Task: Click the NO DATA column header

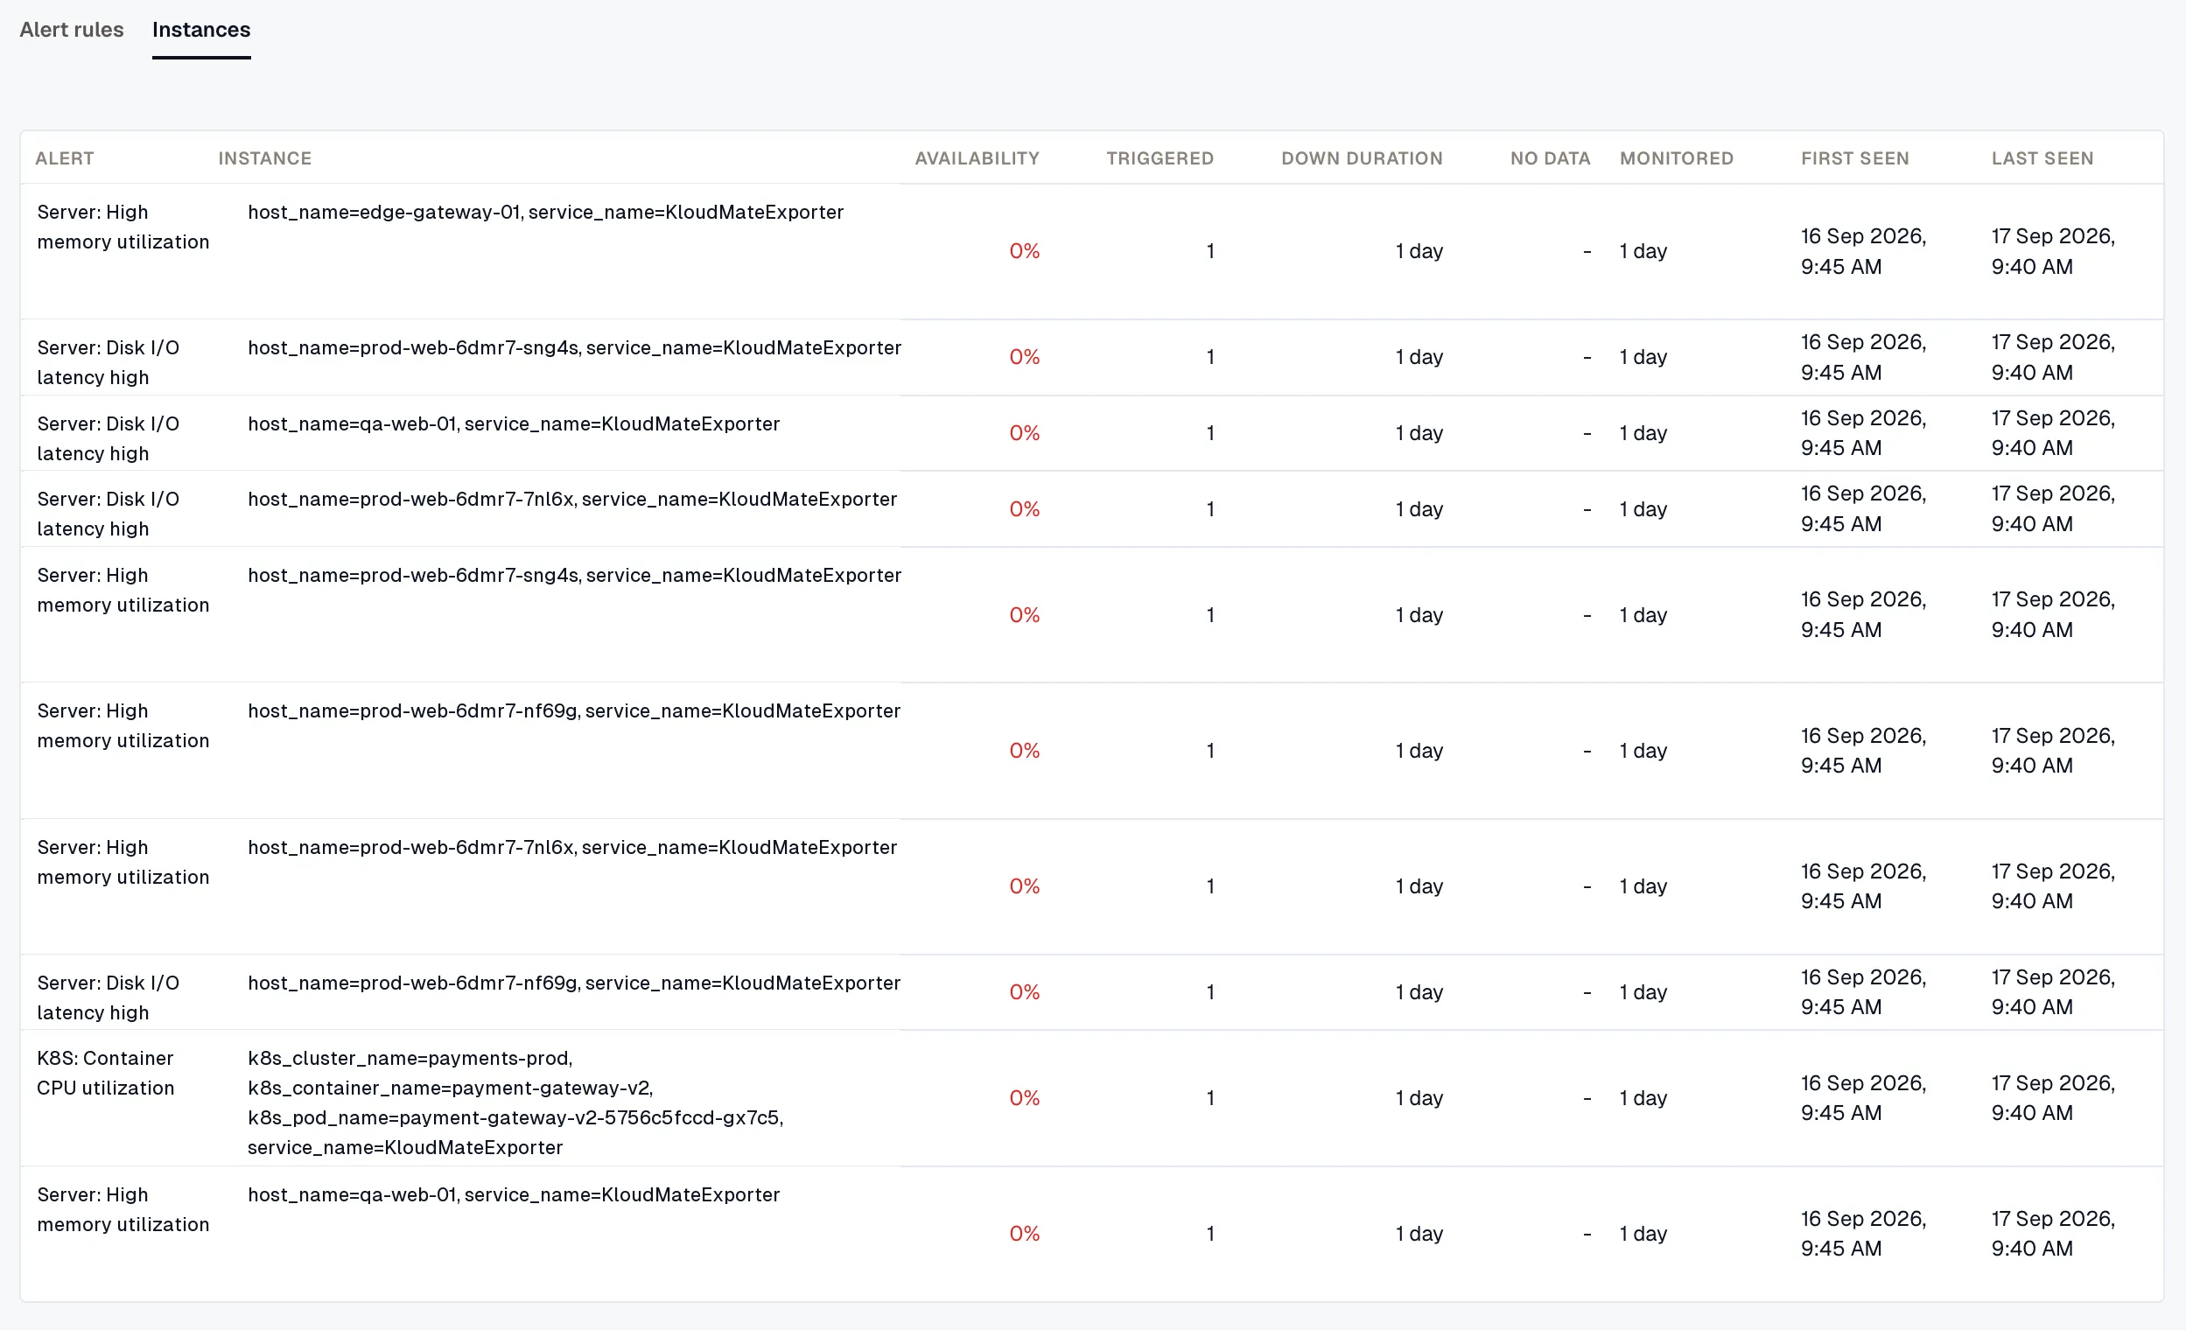Action: pyautogui.click(x=1550, y=157)
